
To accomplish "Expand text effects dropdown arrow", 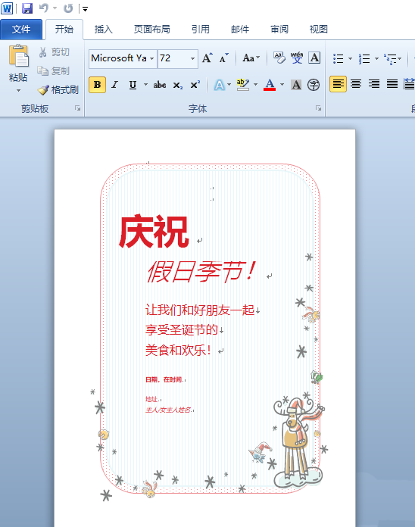I will [x=229, y=84].
